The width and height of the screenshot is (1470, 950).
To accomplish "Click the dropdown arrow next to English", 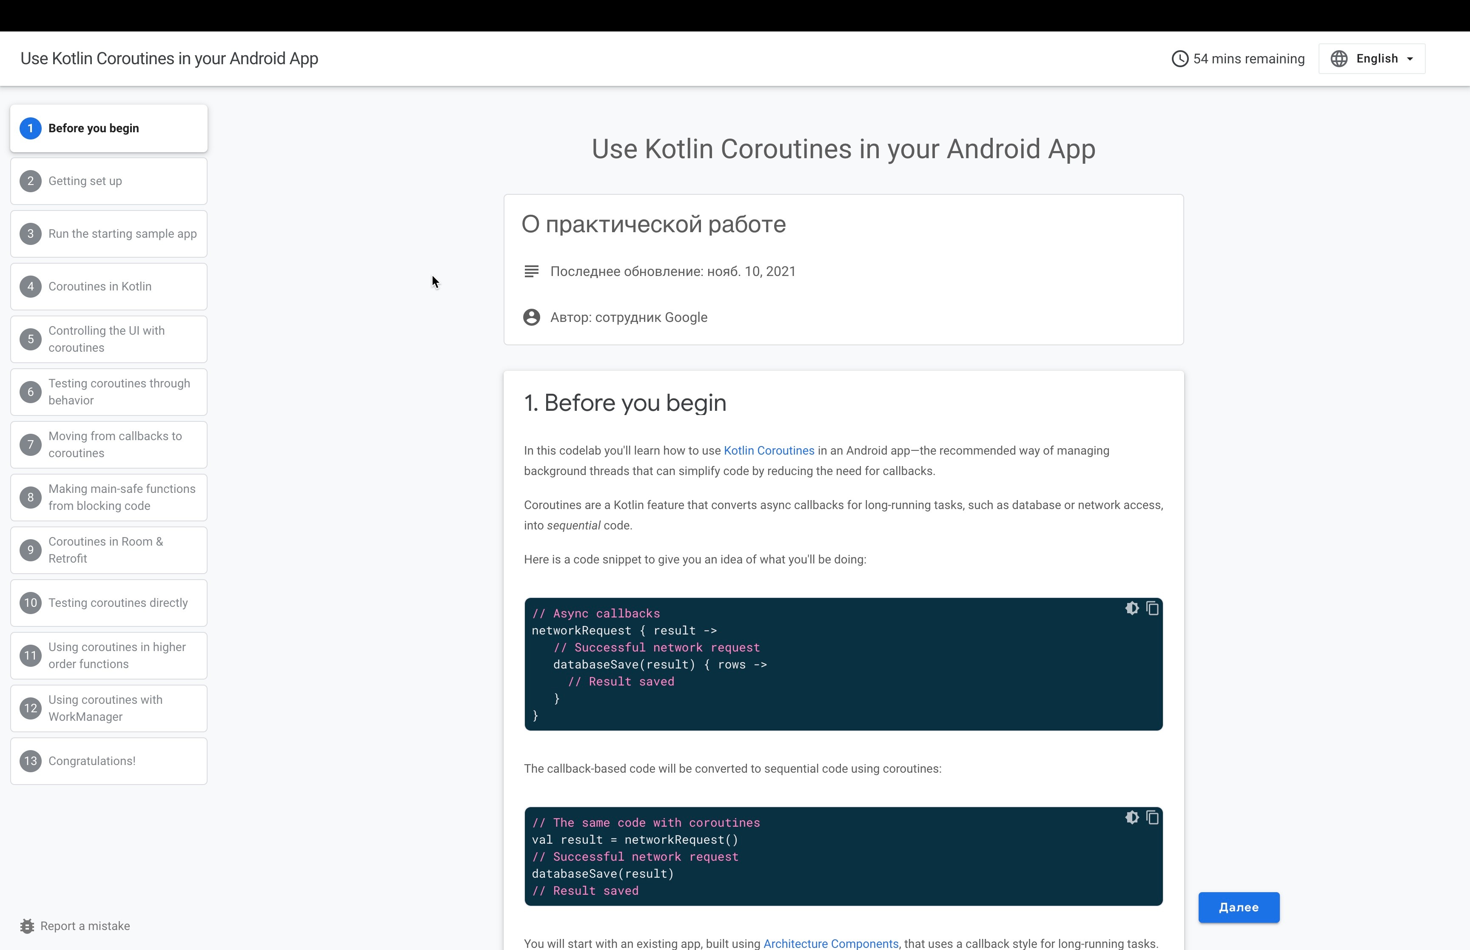I will (x=1410, y=59).
